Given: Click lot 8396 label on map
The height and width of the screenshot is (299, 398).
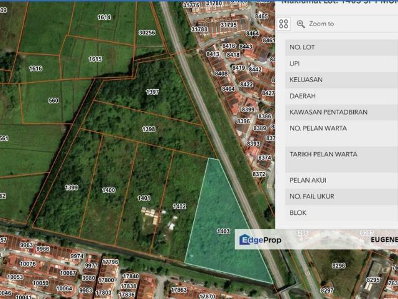Looking at the screenshot, I should tap(243, 121).
